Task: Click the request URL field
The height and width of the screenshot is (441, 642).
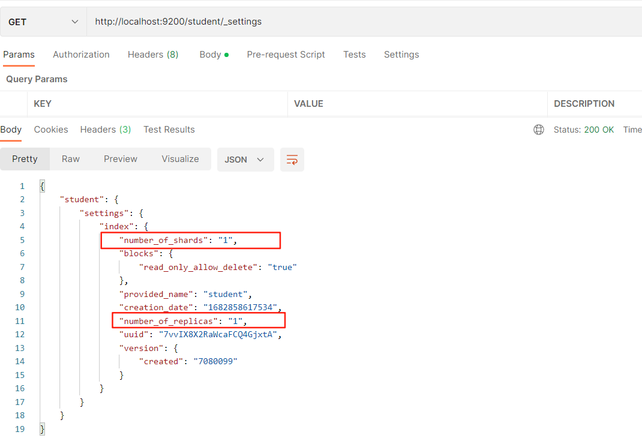Action: pyautogui.click(x=364, y=22)
